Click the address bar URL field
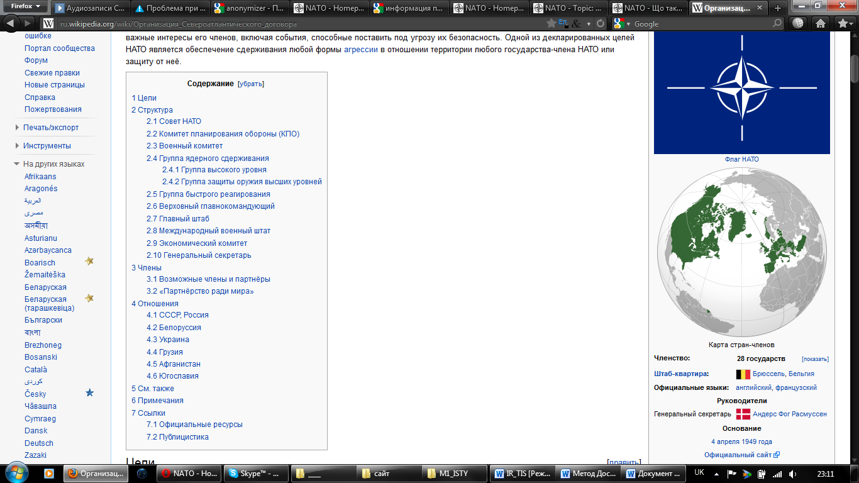Screen dimensions: 859x483 (302, 23)
